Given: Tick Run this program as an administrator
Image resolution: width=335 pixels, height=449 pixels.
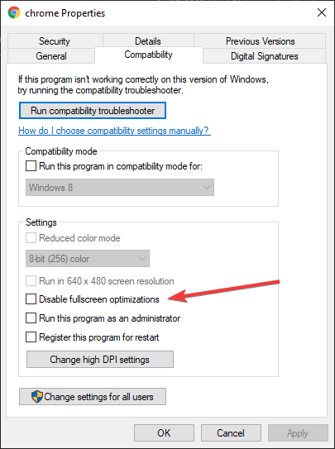Looking at the screenshot, I should click(31, 318).
